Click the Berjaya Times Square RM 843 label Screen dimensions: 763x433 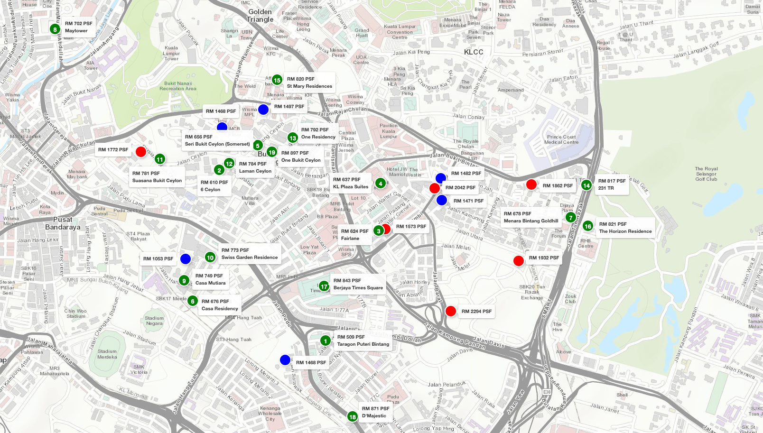[x=358, y=284]
